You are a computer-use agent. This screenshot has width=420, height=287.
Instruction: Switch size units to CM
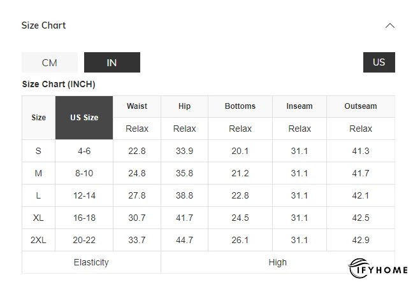click(50, 62)
